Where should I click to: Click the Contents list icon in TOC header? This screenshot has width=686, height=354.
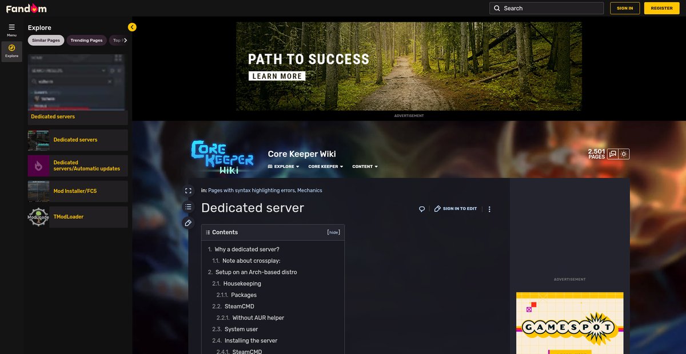208,232
